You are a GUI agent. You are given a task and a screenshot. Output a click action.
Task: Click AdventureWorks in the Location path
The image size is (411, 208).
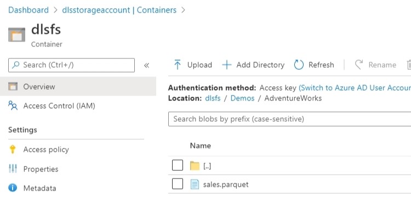(x=293, y=98)
